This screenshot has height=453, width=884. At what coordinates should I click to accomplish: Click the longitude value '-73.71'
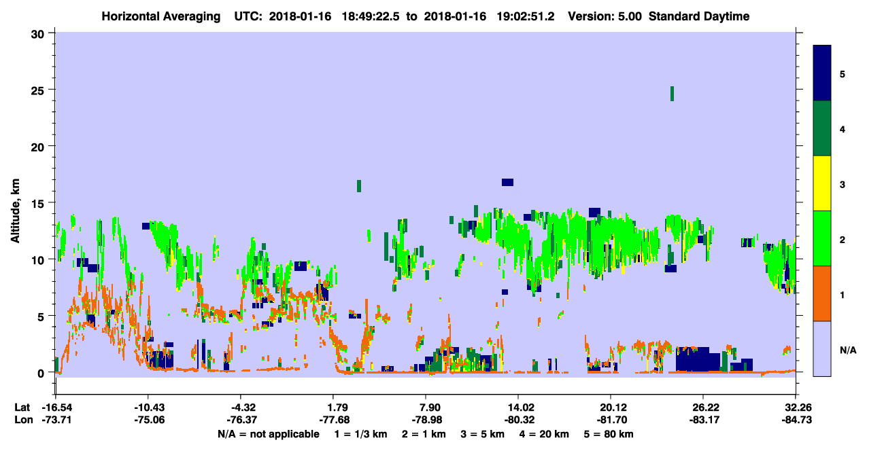56,420
